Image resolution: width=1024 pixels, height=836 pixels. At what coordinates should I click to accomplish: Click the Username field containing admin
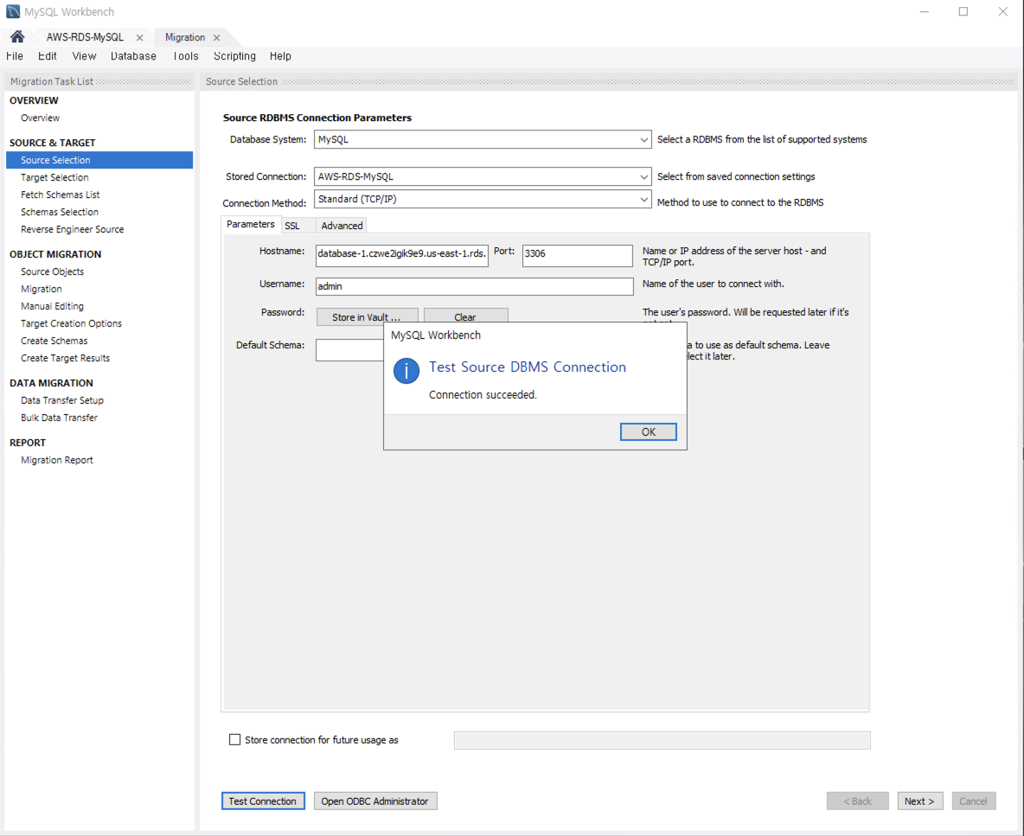click(475, 286)
